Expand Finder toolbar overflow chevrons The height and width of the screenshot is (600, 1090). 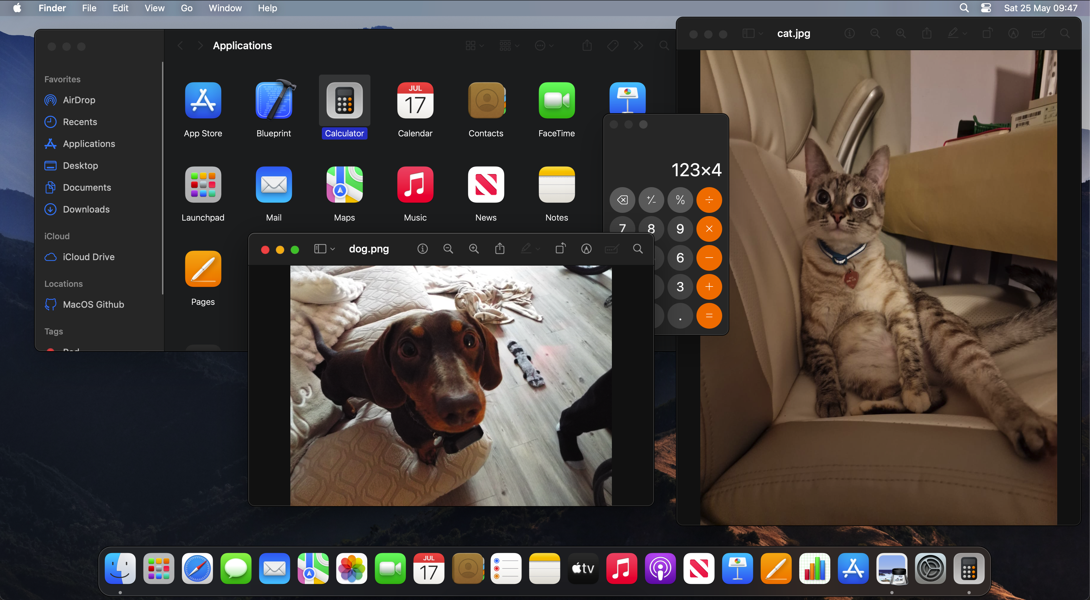(638, 46)
